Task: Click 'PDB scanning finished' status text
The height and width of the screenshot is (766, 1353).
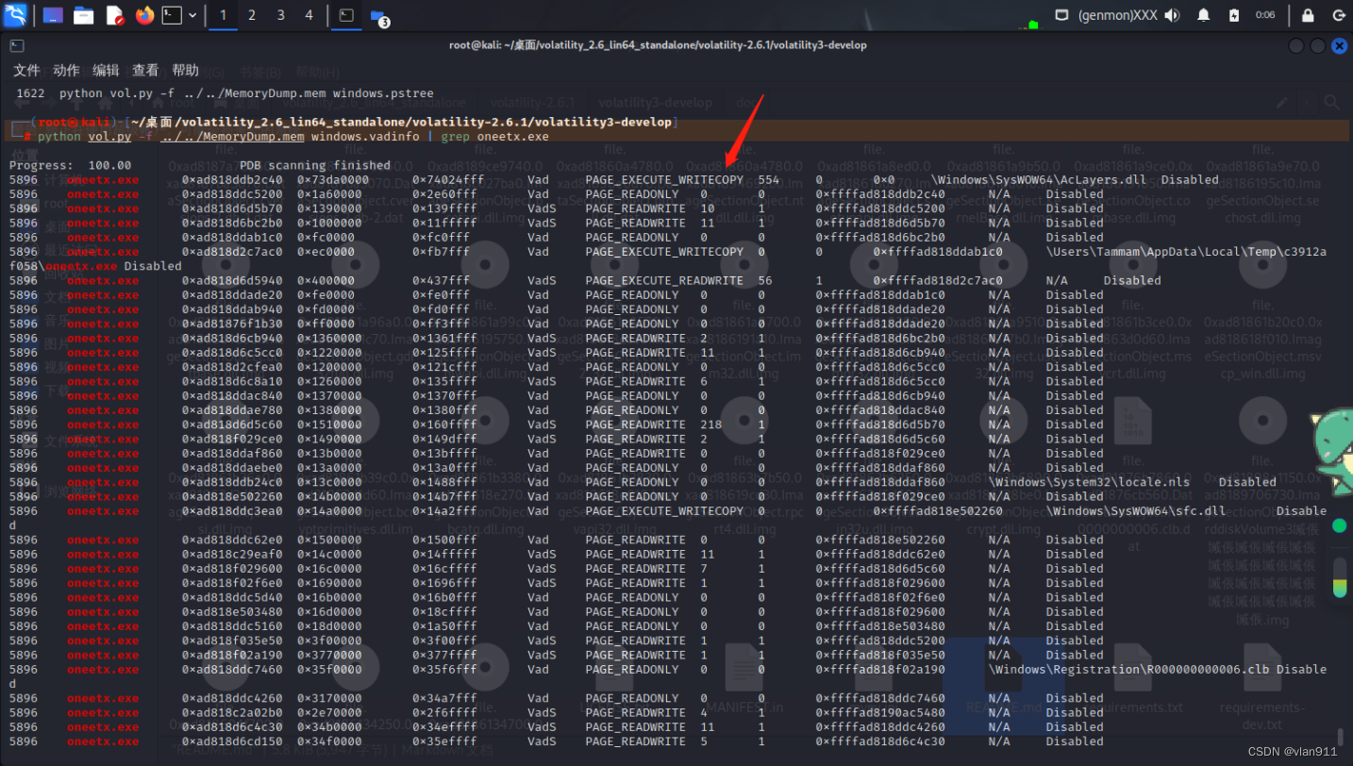Action: [314, 165]
